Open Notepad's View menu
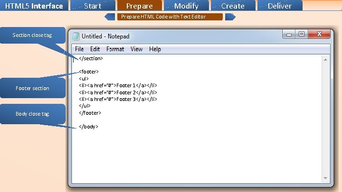Viewport: 342px width, 192px height. pos(136,49)
